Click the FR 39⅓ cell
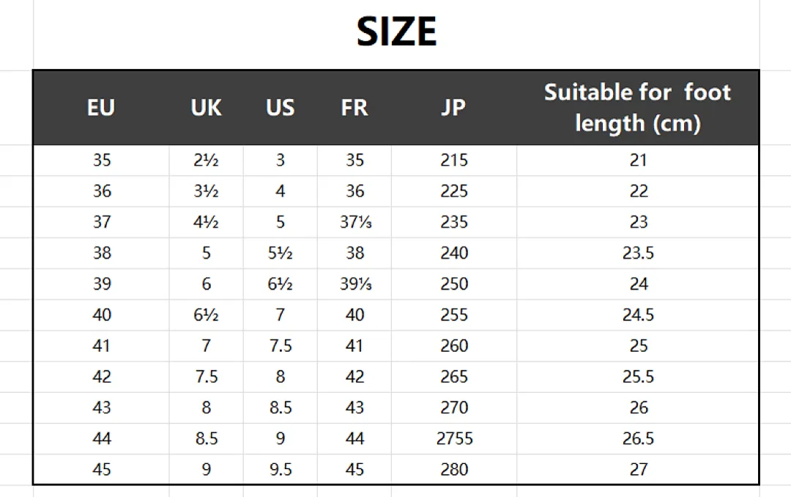Image resolution: width=791 pixels, height=497 pixels. click(354, 284)
